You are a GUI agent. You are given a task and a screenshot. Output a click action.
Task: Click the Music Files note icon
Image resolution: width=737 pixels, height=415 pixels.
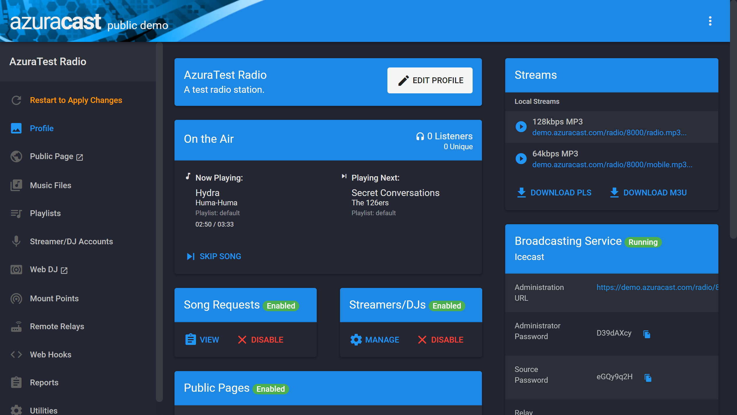click(x=16, y=185)
